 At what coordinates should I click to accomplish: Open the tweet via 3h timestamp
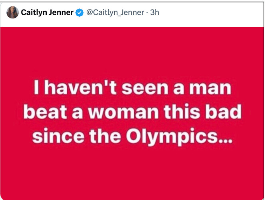pyautogui.click(x=155, y=12)
